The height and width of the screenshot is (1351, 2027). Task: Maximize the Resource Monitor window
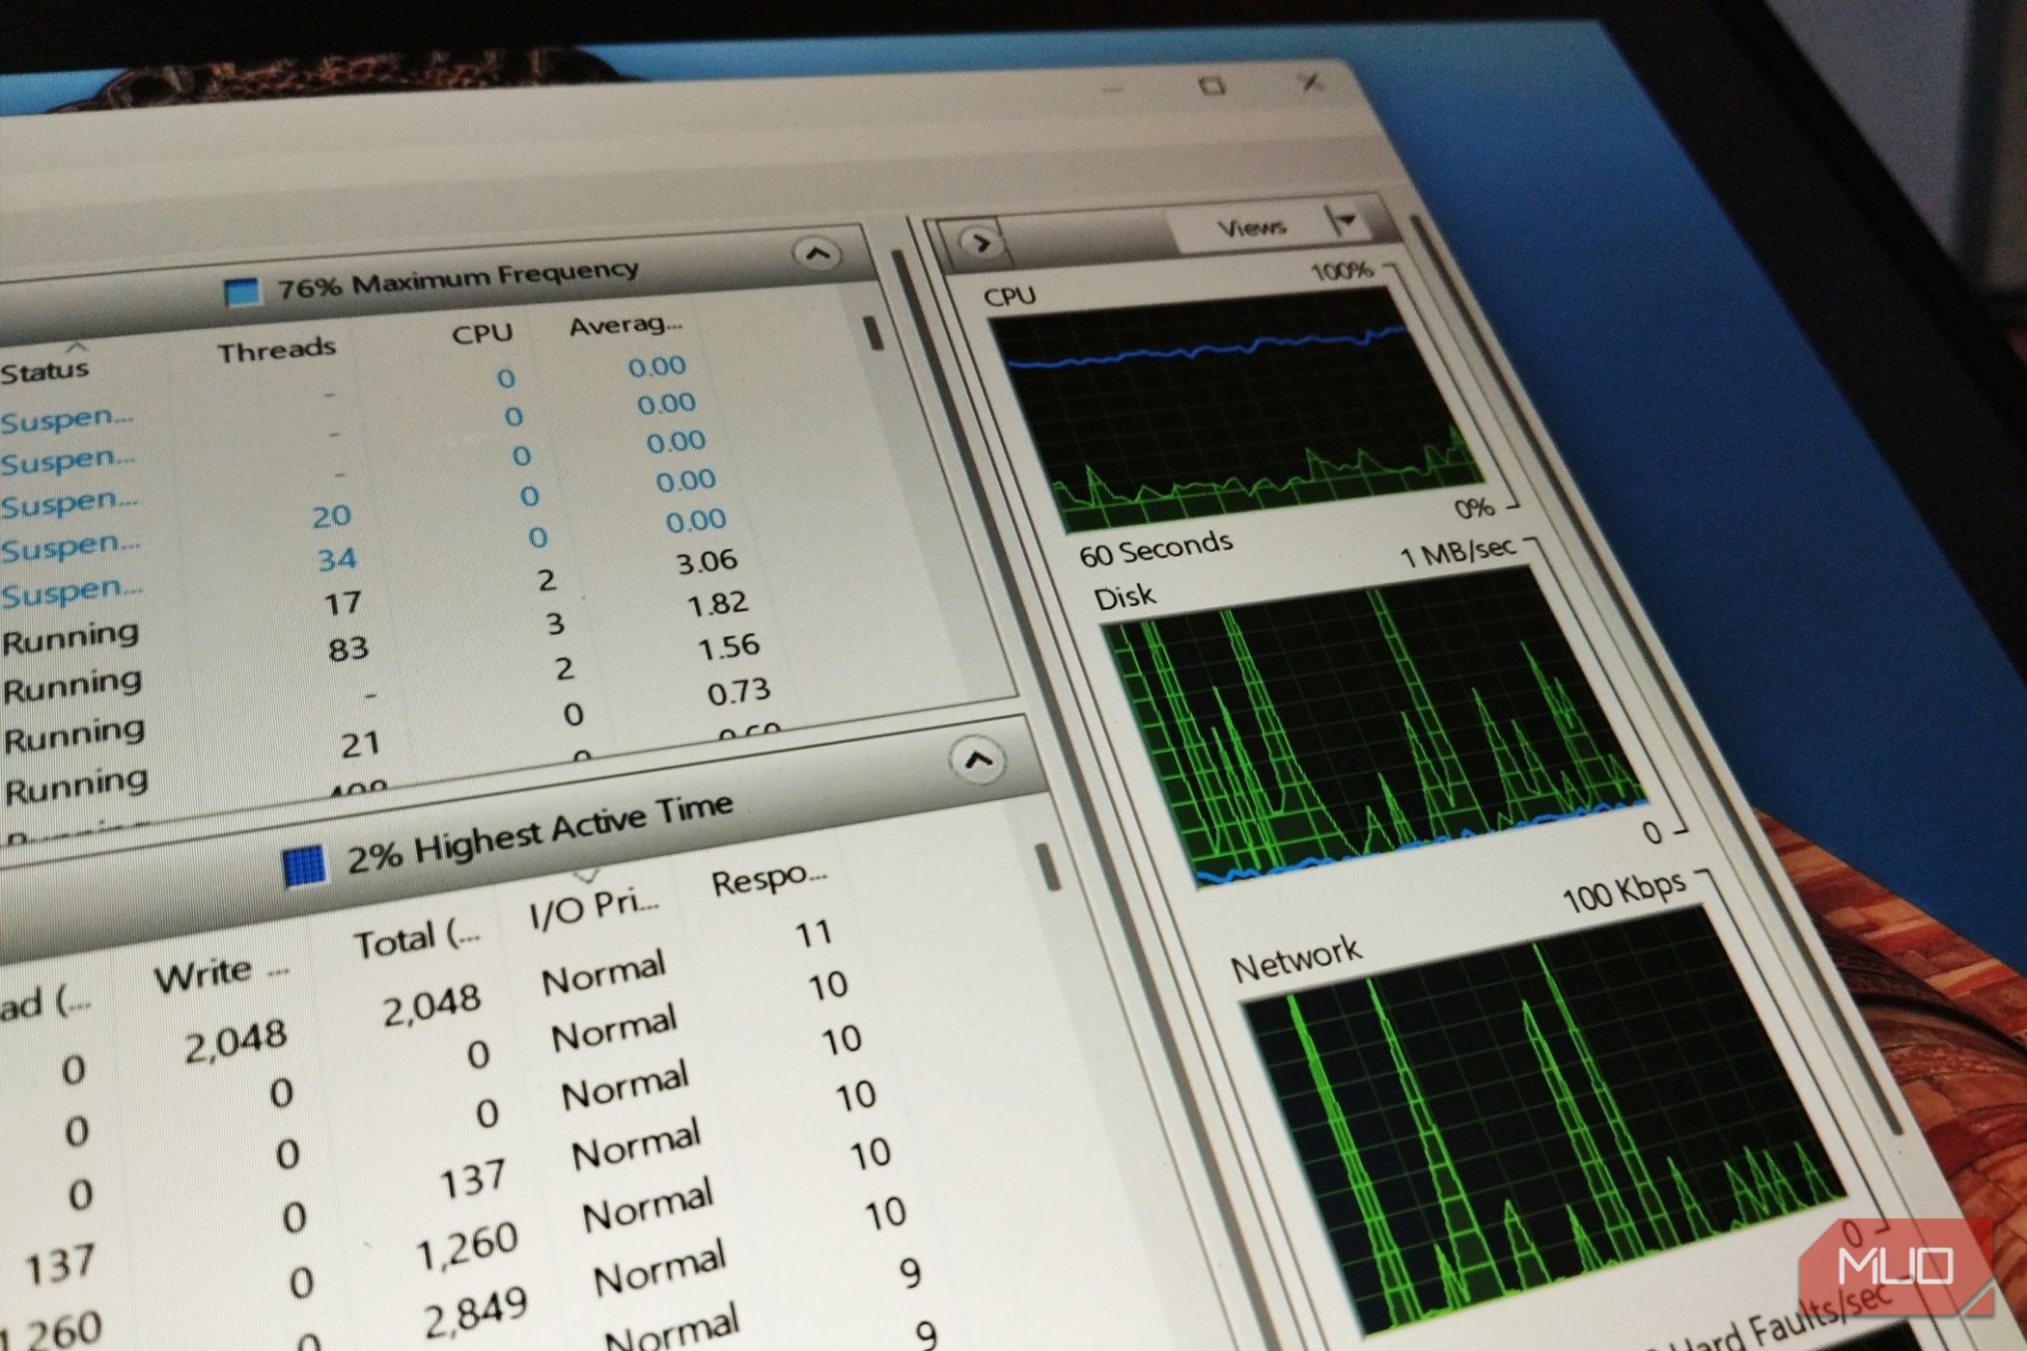tap(1211, 86)
